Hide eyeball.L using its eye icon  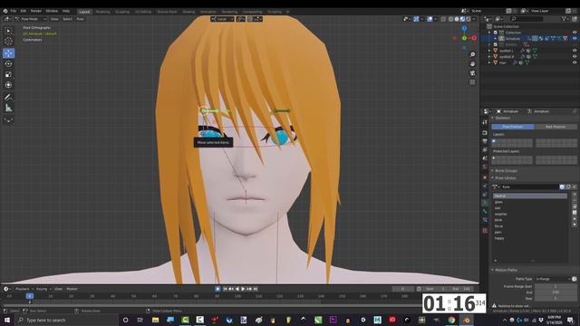point(575,51)
